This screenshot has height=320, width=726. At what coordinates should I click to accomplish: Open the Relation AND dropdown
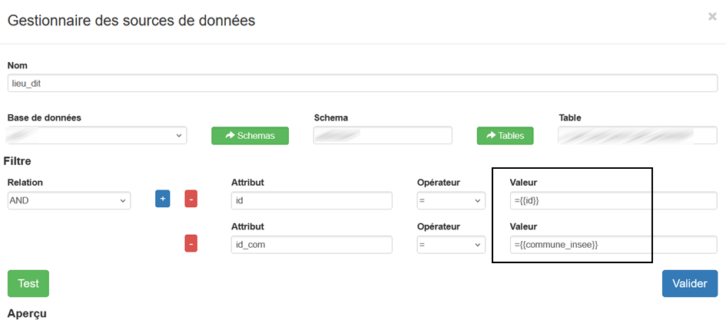(69, 200)
